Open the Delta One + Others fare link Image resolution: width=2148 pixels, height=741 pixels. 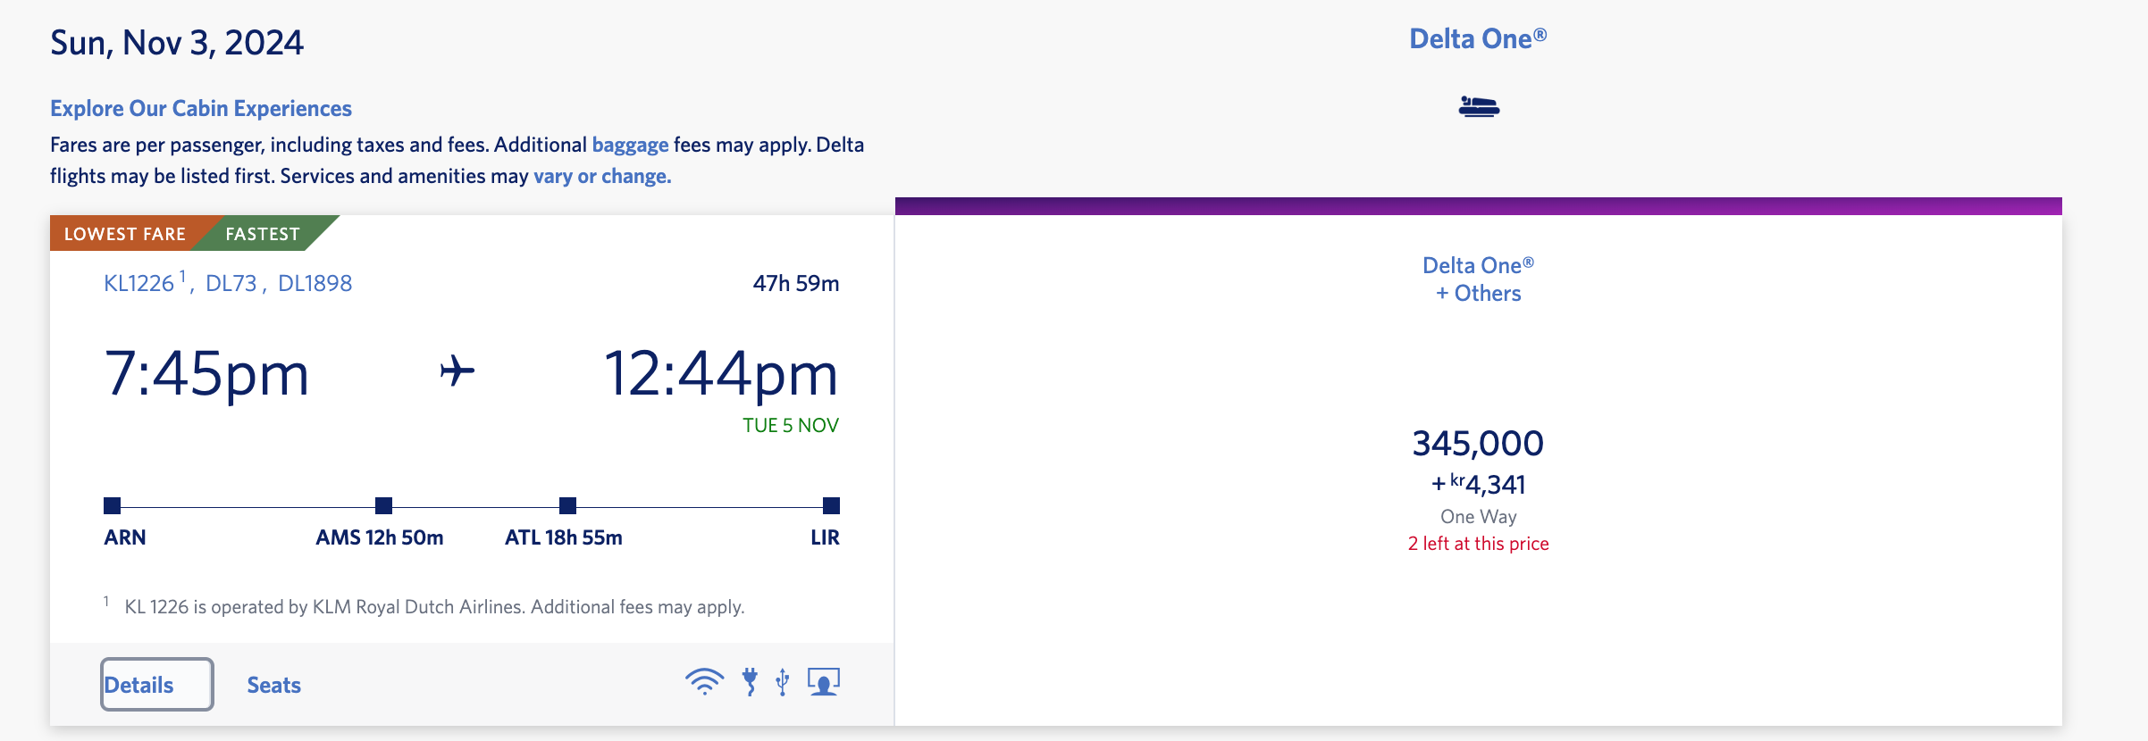point(1478,279)
